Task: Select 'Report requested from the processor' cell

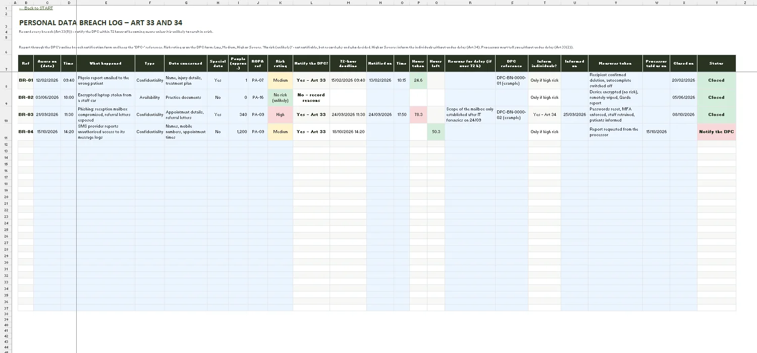Action: click(615, 132)
